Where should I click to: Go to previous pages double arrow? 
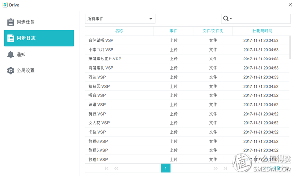(x=116, y=168)
